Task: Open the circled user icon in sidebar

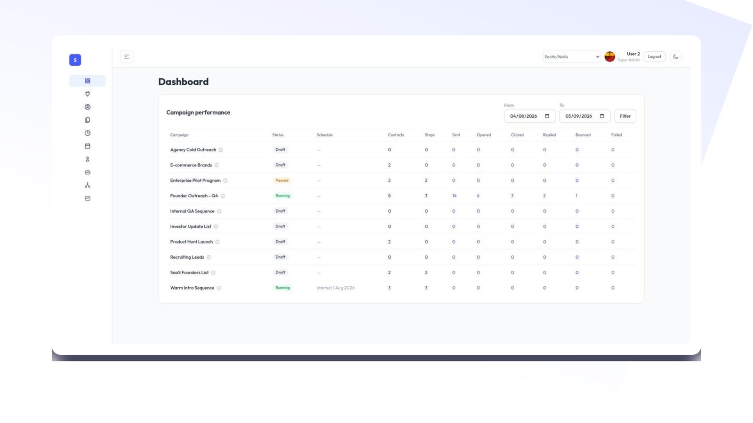Action: (88, 107)
